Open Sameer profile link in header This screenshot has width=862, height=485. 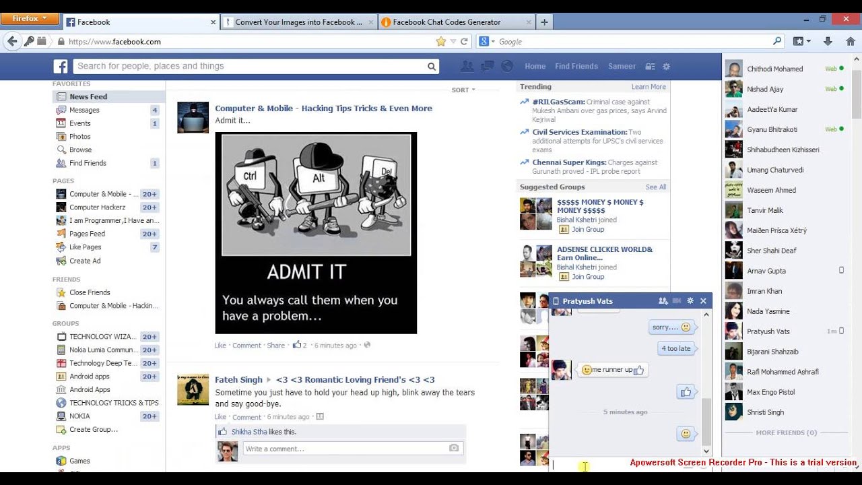pos(622,66)
